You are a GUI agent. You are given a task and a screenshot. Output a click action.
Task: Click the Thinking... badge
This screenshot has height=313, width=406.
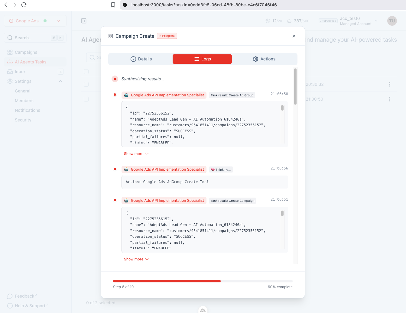pyautogui.click(x=221, y=169)
